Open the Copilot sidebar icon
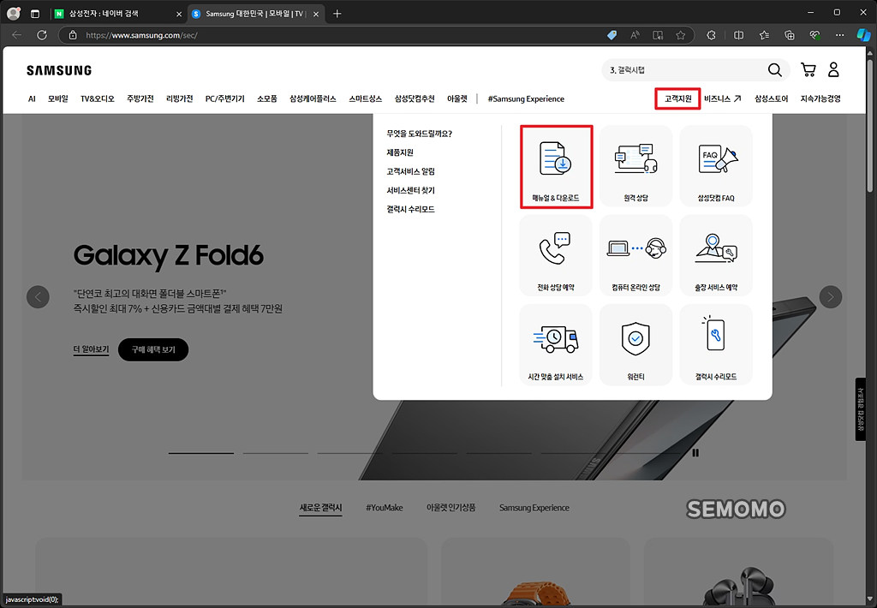The image size is (877, 608). tap(863, 34)
